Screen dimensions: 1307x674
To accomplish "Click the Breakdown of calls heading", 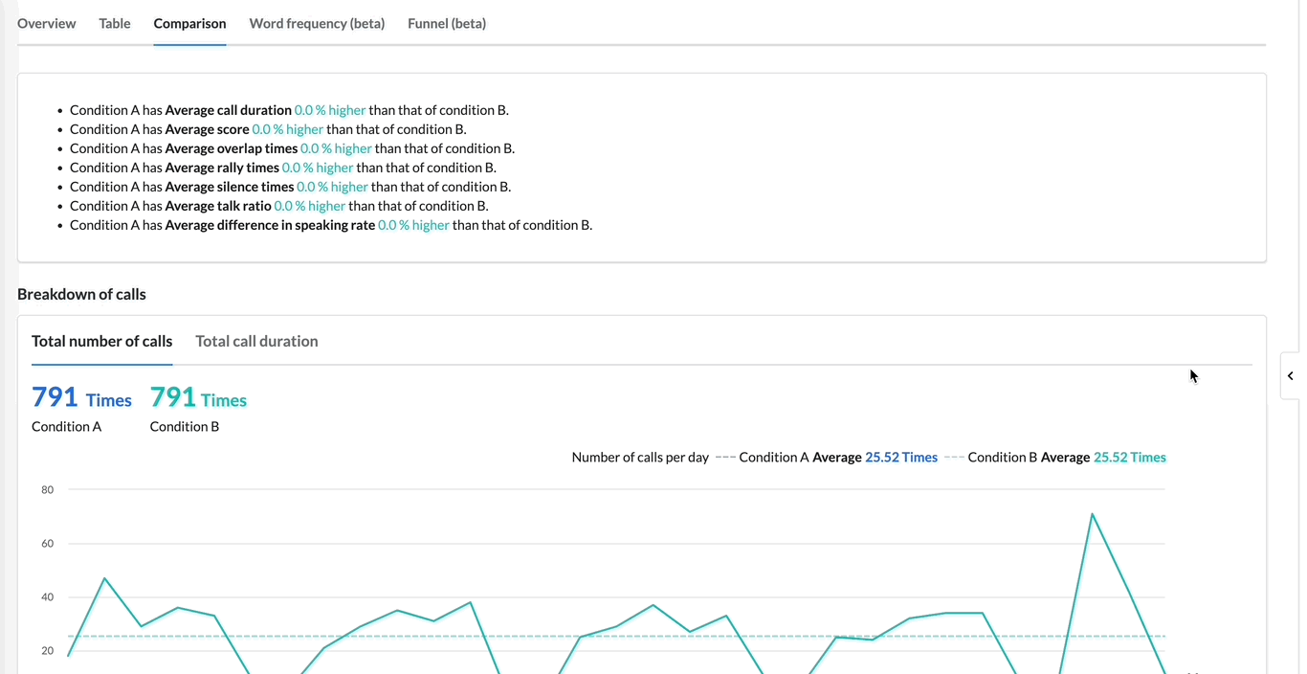I will (81, 294).
